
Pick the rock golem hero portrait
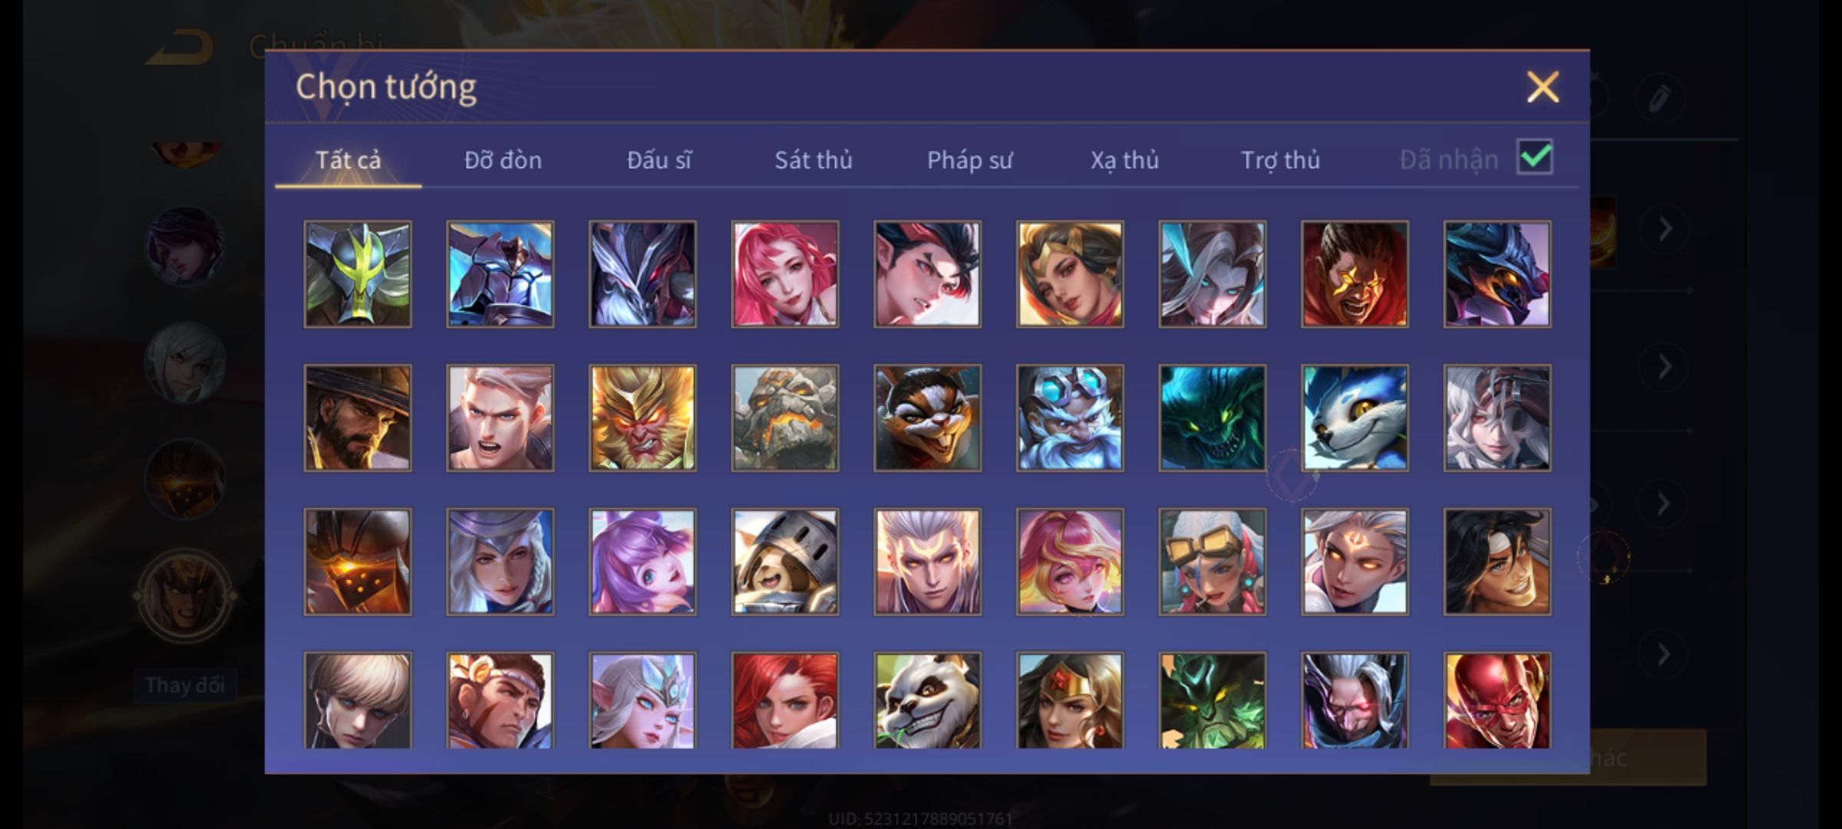click(785, 418)
